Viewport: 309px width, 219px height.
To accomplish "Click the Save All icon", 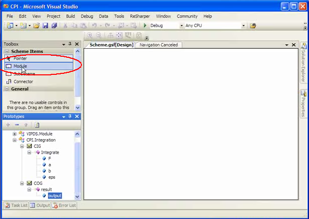I will pyautogui.click(x=54, y=26).
